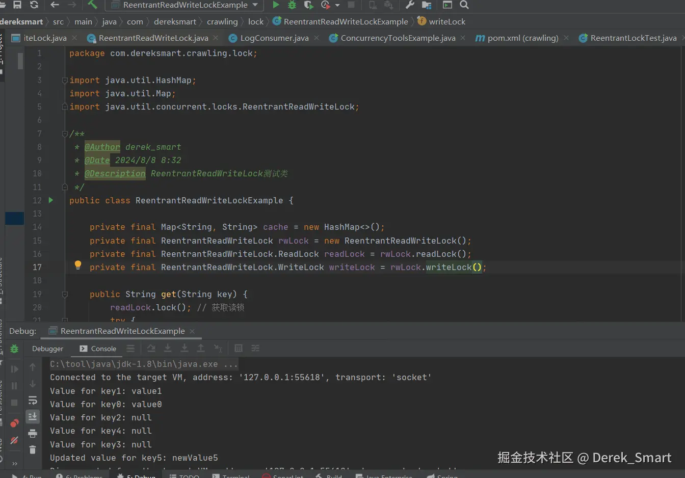The height and width of the screenshot is (478, 685).
Task: Run with Coverage using shield icon
Action: coord(308,5)
